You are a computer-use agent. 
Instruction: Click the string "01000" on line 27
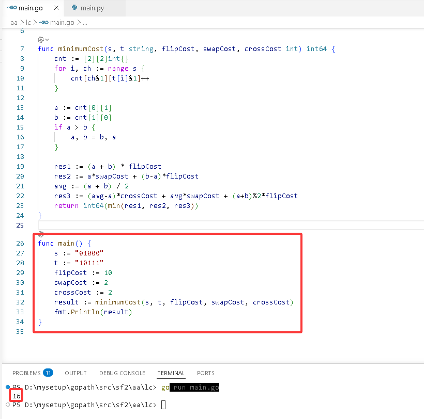click(x=89, y=253)
